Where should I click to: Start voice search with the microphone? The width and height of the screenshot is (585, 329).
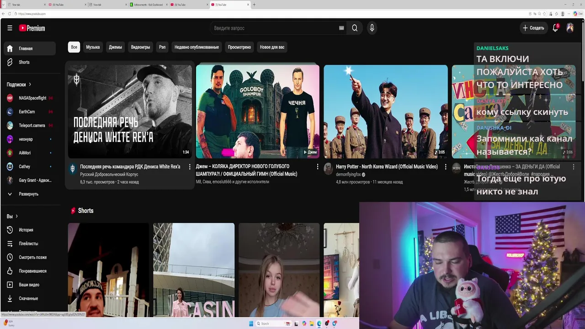coord(372,28)
